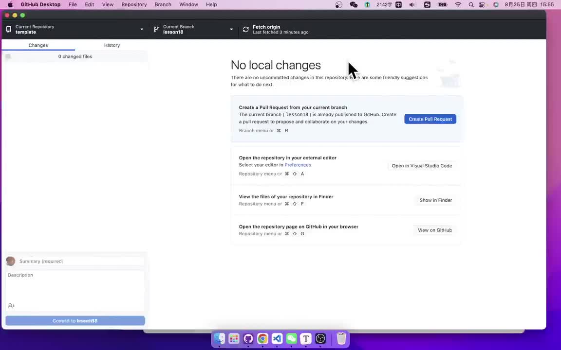
Task: Open GitHub Desktop from the Dock
Action: click(248, 338)
